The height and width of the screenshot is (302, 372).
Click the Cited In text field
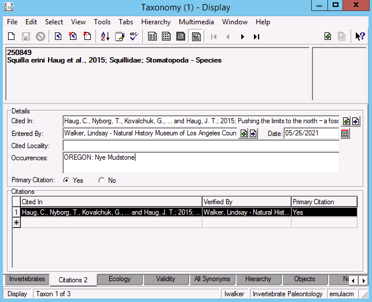[x=201, y=121]
